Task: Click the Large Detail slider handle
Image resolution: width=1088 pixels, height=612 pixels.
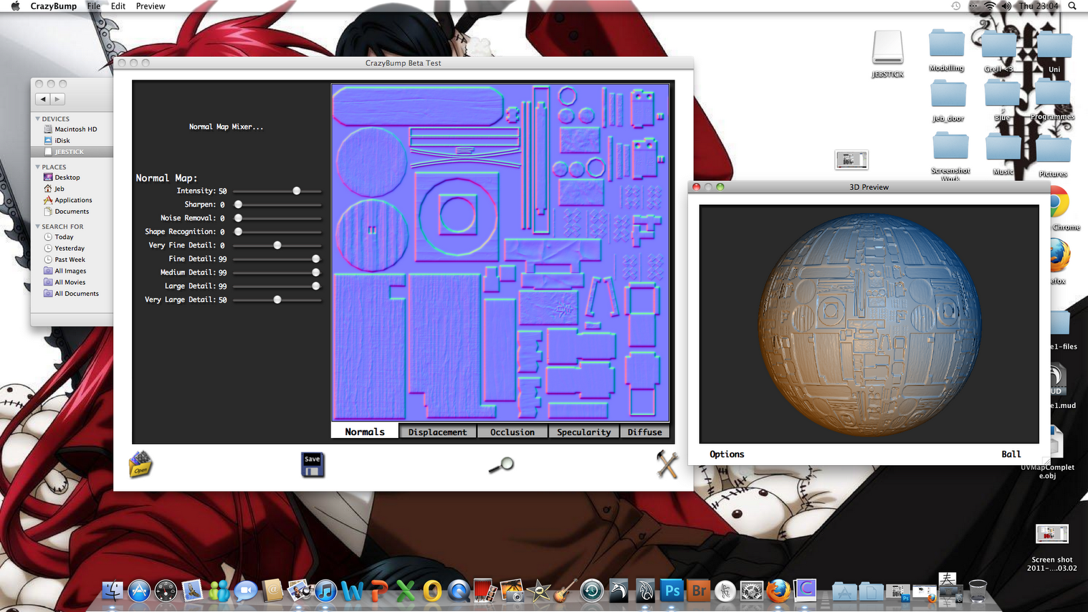Action: click(x=316, y=286)
